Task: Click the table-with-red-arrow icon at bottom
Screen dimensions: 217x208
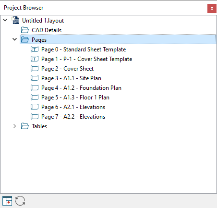Action: [x=7, y=201]
